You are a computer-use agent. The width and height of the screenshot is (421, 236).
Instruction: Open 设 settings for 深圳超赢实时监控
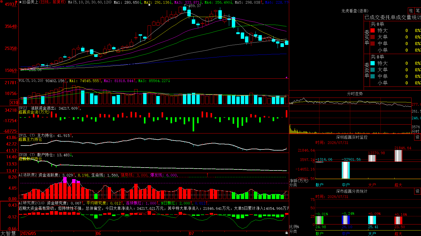point(418,137)
